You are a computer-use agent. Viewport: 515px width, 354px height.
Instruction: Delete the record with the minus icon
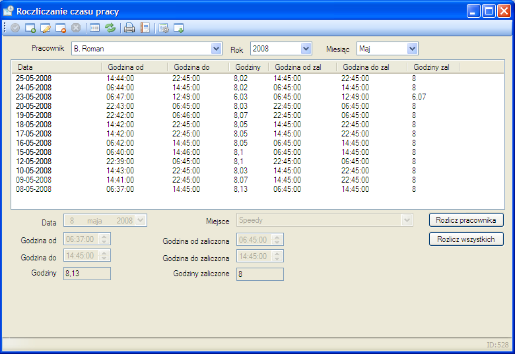coord(61,28)
